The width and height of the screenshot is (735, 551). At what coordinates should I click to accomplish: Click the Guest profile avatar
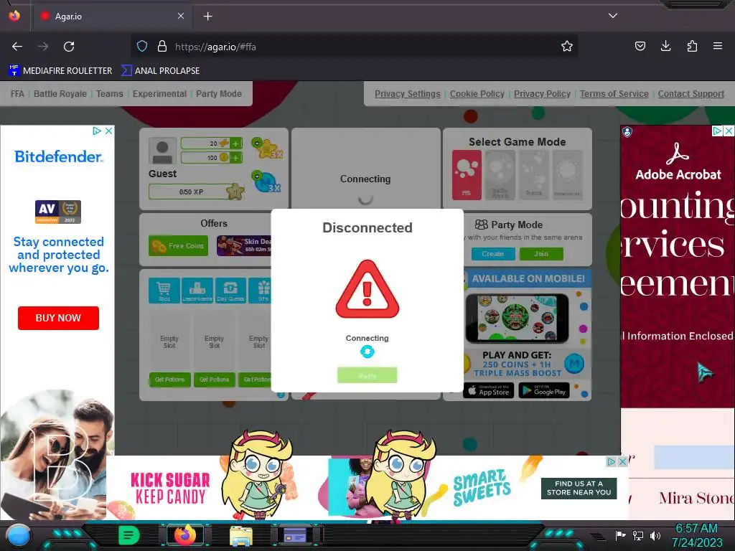coord(162,151)
